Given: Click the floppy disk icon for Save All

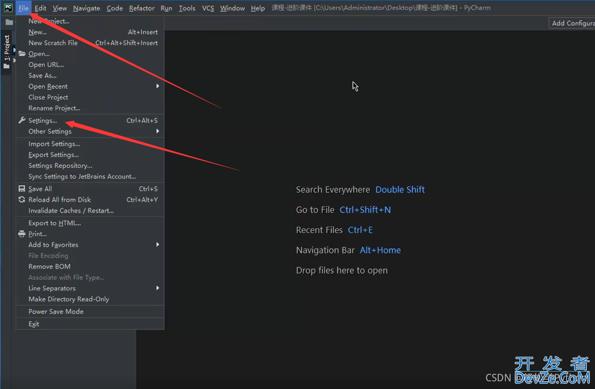Looking at the screenshot, I should click(22, 189).
